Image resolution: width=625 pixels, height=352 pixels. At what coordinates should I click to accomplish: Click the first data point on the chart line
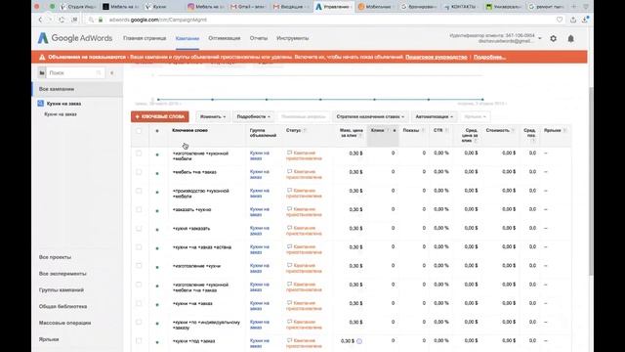click(x=158, y=100)
